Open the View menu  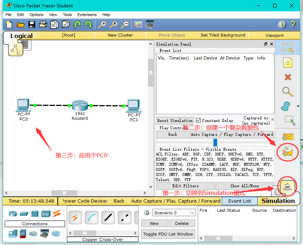tap(53, 15)
